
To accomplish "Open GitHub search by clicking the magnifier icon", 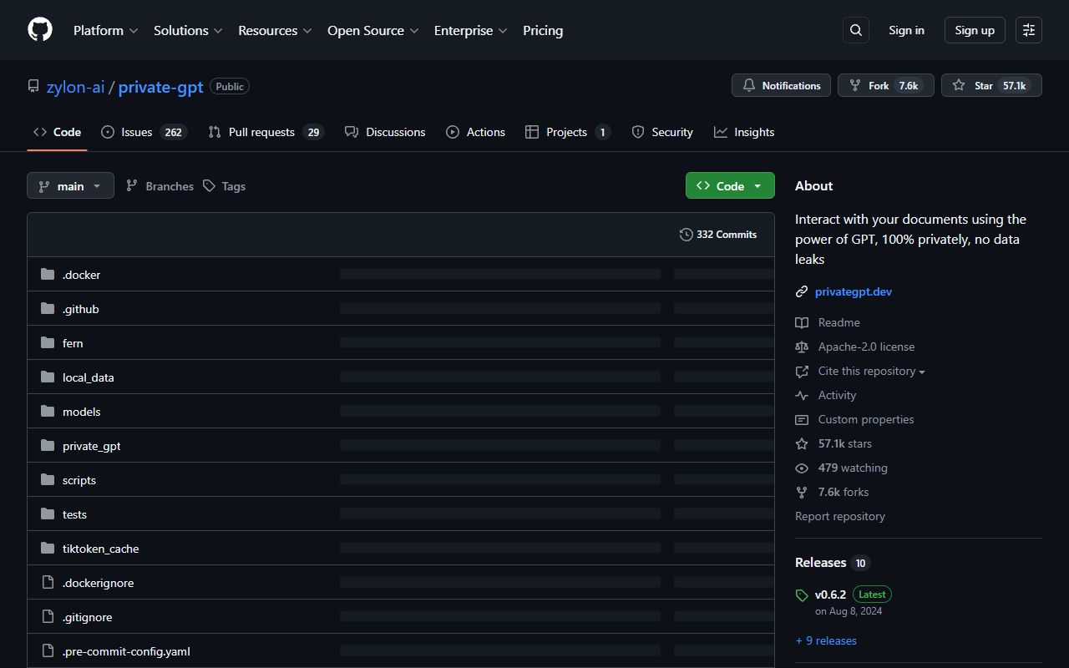I will coord(855,30).
